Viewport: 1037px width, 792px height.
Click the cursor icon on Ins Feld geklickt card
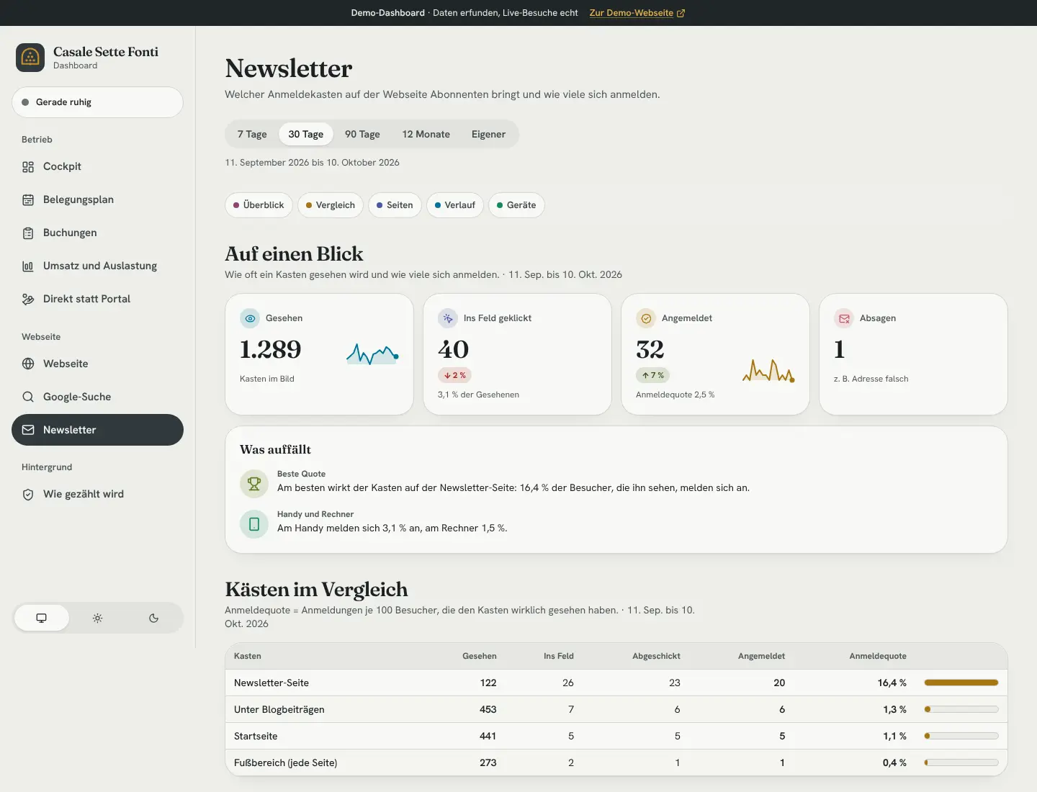[448, 318]
